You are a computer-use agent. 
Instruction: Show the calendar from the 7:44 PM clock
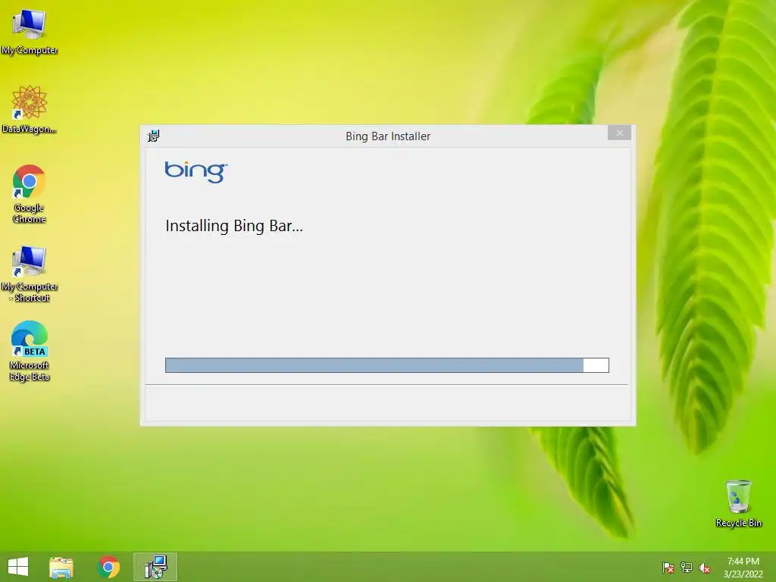743,568
